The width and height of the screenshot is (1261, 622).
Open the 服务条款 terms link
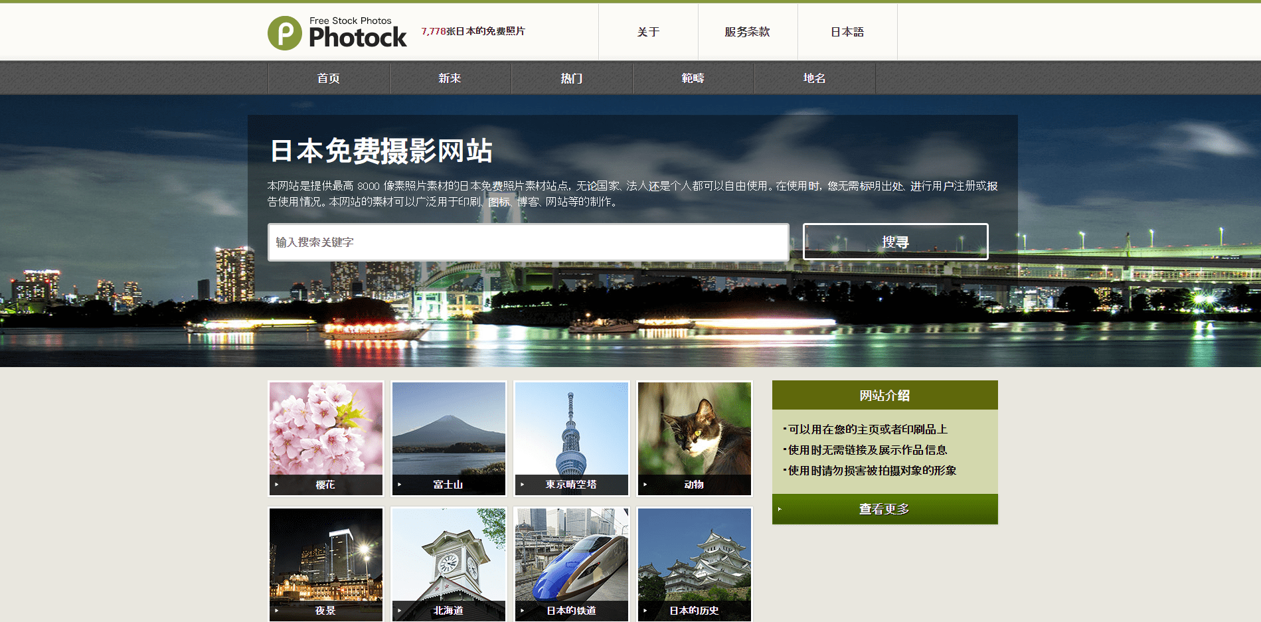coord(748,32)
